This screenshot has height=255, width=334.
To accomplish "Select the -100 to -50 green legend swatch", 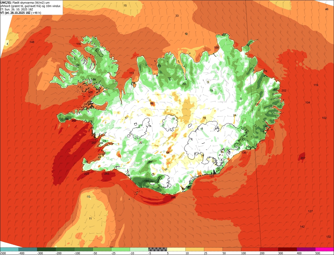I will pos(83,249).
